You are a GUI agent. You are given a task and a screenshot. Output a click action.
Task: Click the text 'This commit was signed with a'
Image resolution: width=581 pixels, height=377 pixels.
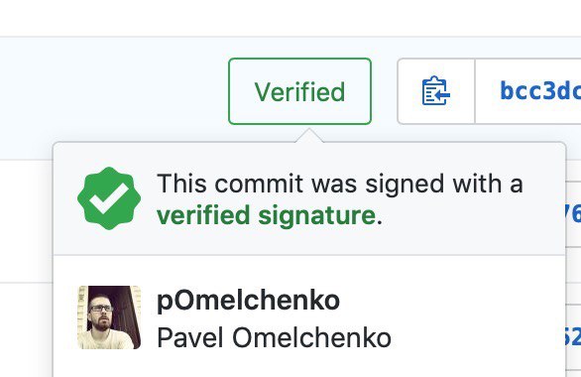340,184
